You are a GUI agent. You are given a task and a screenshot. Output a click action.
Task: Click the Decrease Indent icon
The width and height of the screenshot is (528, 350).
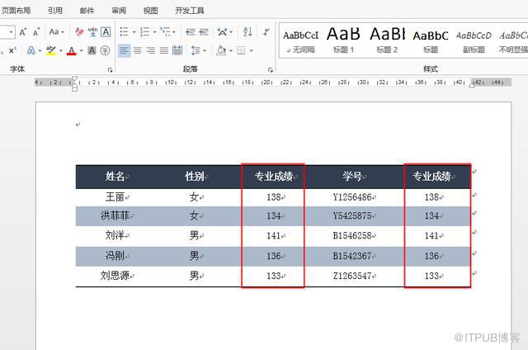[x=191, y=32]
